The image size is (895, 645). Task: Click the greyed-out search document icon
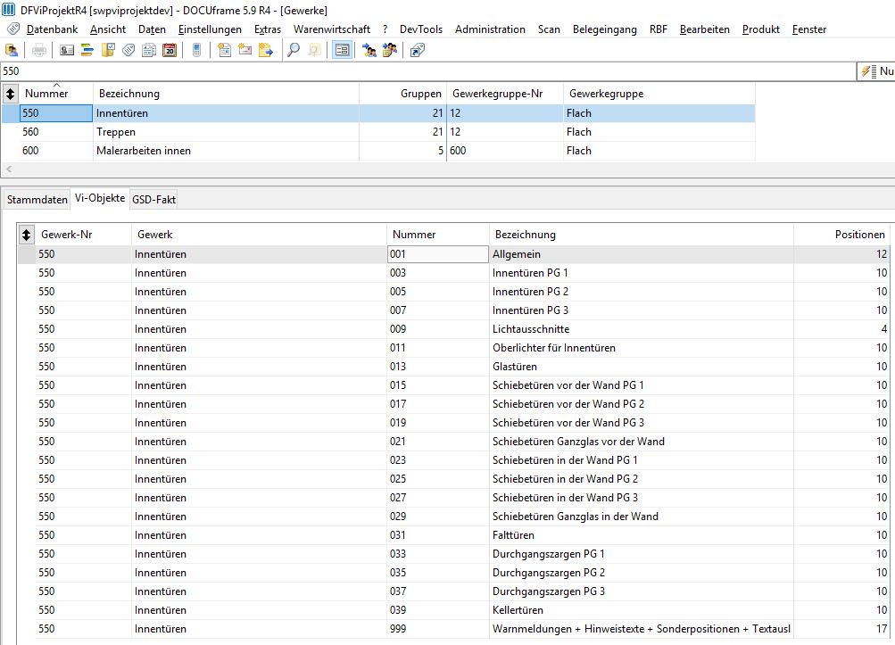click(x=314, y=50)
